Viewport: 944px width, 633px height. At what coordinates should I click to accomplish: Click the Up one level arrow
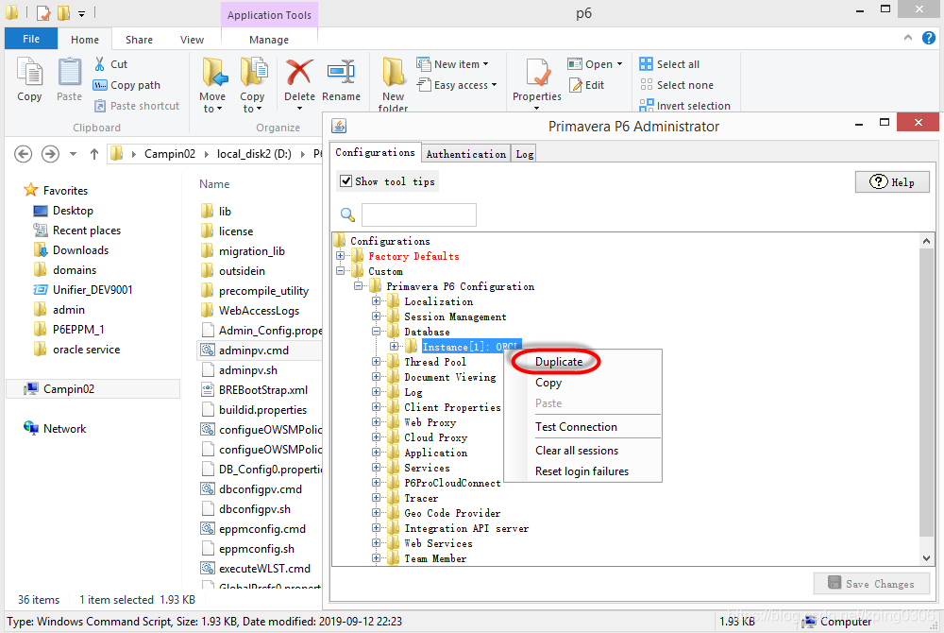point(93,154)
